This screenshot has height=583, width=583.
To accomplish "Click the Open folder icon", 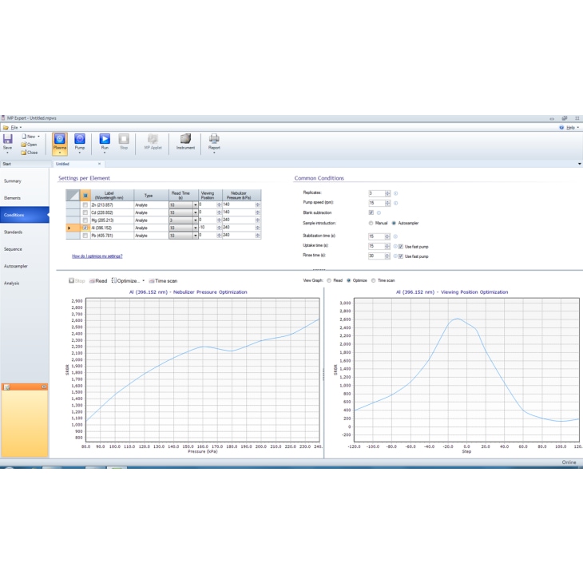I will (25, 145).
